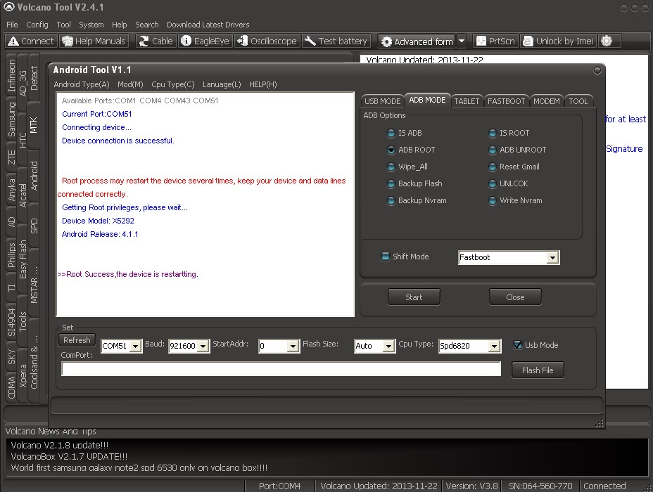
Task: Select the Xperia vertical side tab
Action: pyautogui.click(x=23, y=375)
